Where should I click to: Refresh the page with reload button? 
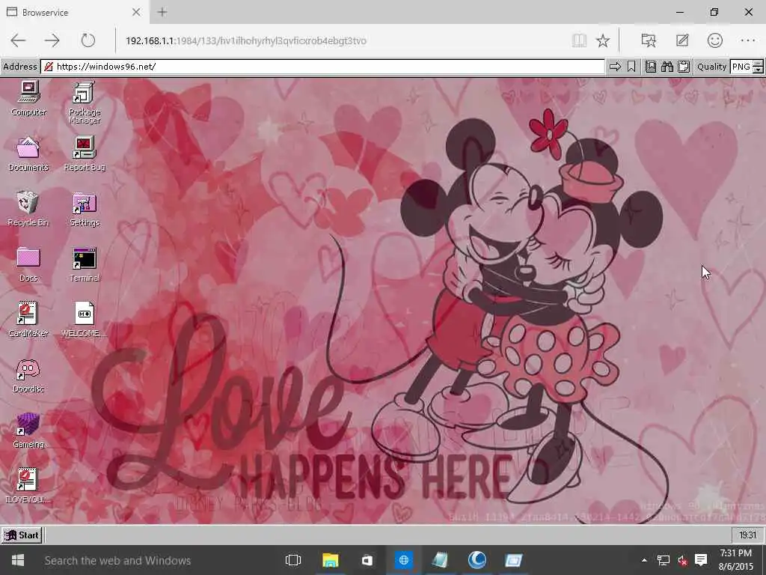[88, 40]
